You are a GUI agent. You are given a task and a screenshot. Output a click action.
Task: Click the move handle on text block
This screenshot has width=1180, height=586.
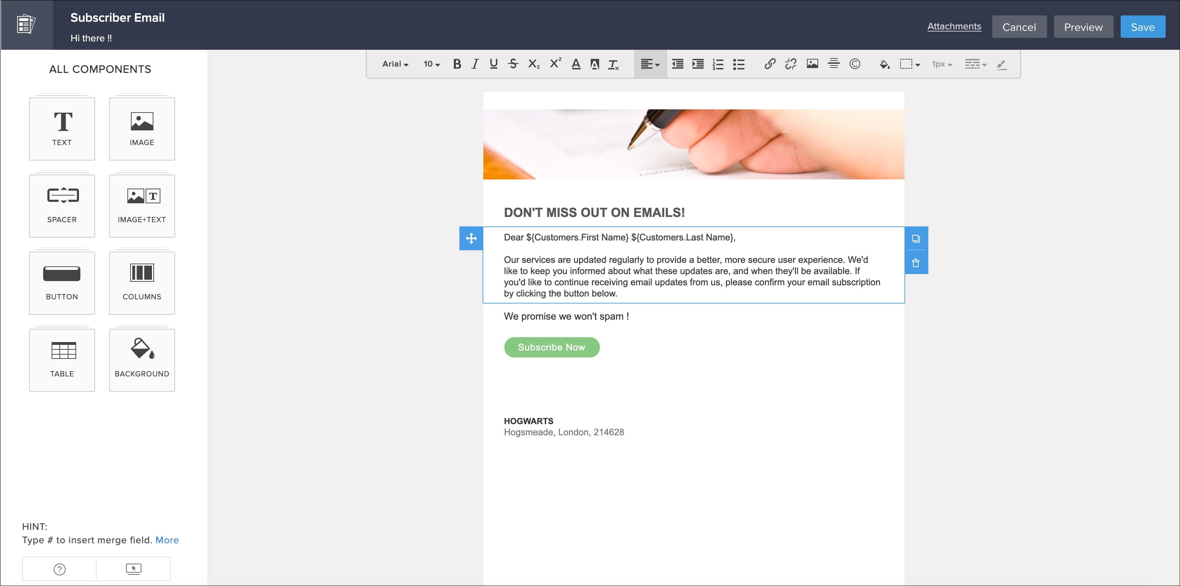coord(471,238)
